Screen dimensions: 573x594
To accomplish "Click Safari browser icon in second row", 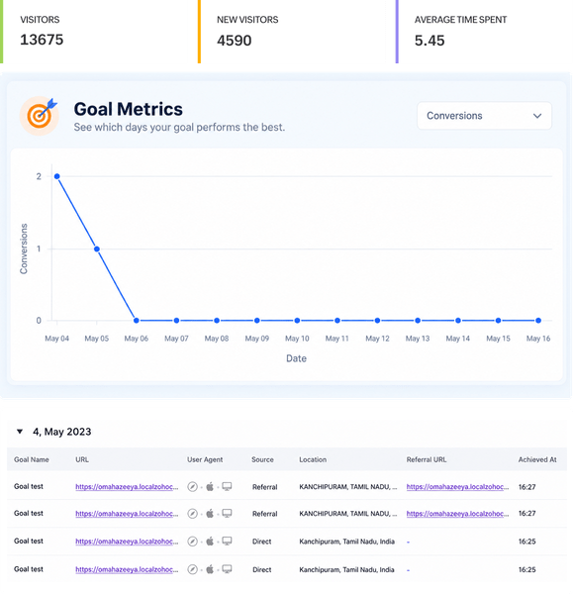I will click(192, 514).
